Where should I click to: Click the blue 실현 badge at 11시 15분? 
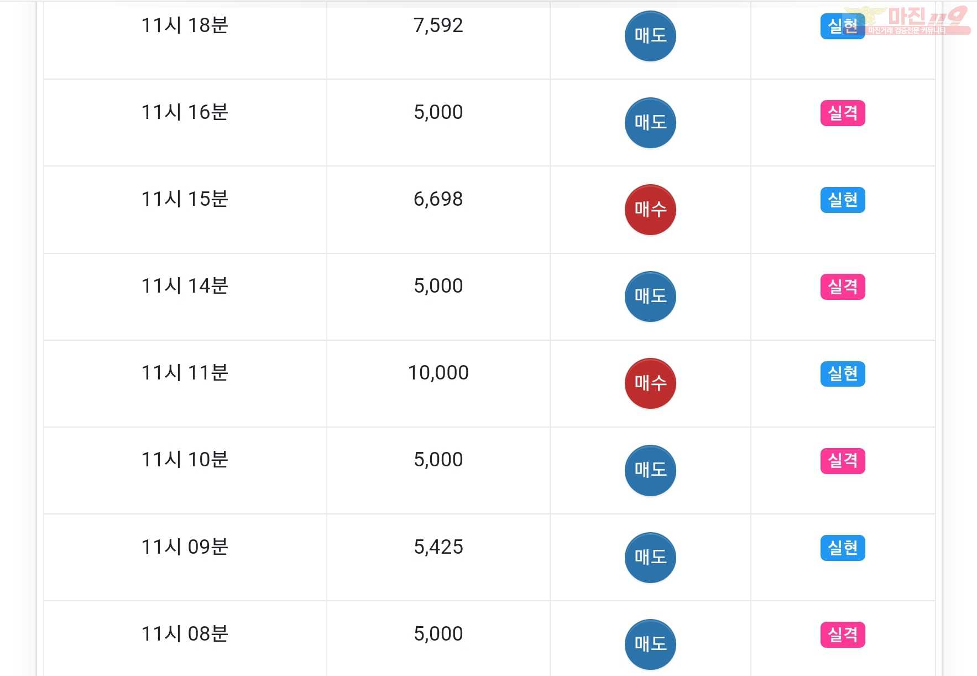click(x=843, y=200)
